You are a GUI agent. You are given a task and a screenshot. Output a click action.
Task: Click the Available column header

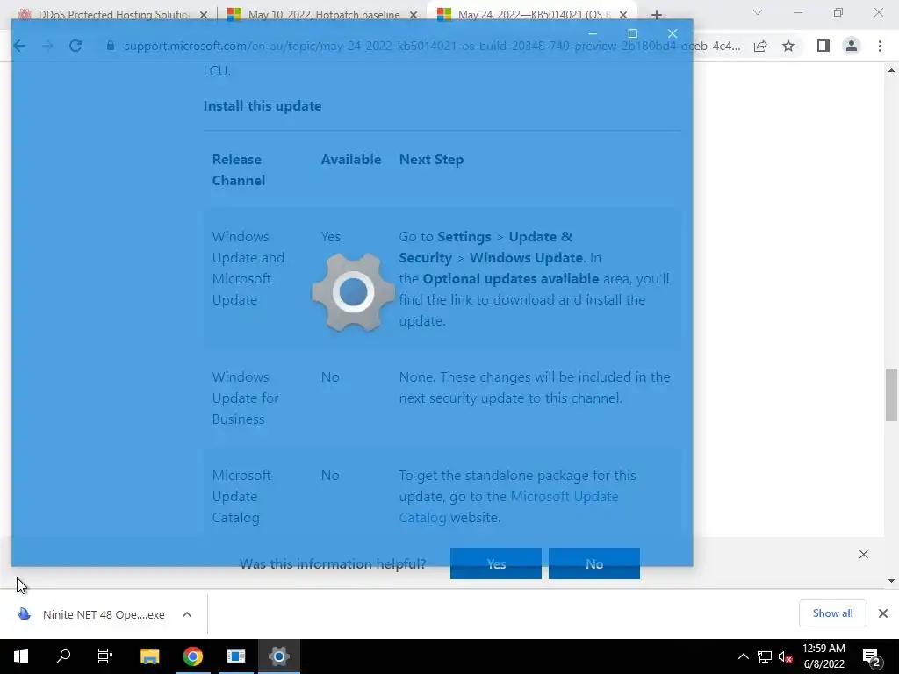tap(351, 160)
